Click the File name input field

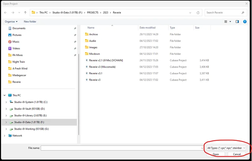pyautogui.click(x=121, y=148)
